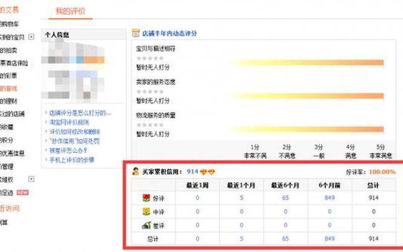Image resolution: width=403 pixels, height=252 pixels.
Task: Open 差评 count for 最近1个月
Action: pyautogui.click(x=241, y=225)
